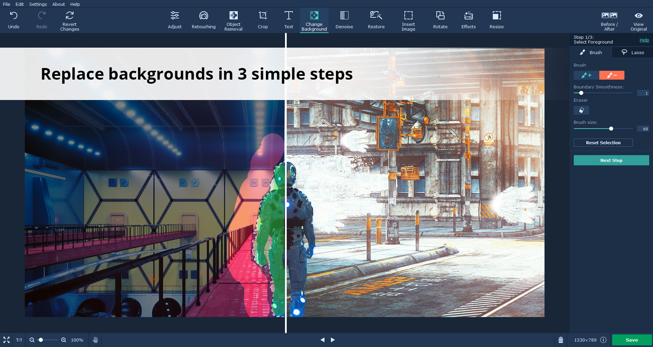Click the Next Step button
Image resolution: width=653 pixels, height=347 pixels.
coord(611,160)
